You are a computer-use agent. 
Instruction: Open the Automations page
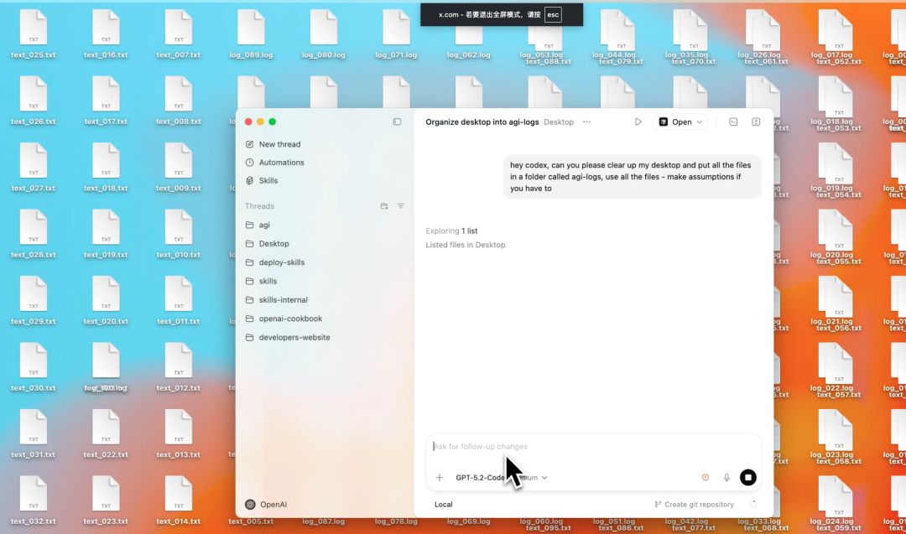pyautogui.click(x=281, y=163)
